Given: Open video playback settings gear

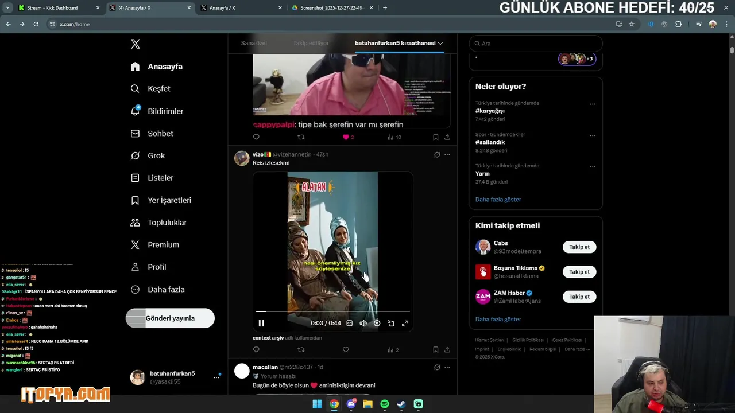Looking at the screenshot, I should click(x=377, y=324).
